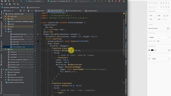Select pubspec.lock in project tree
This screenshot has height=96, width=171.
pyautogui.click(x=14, y=62)
